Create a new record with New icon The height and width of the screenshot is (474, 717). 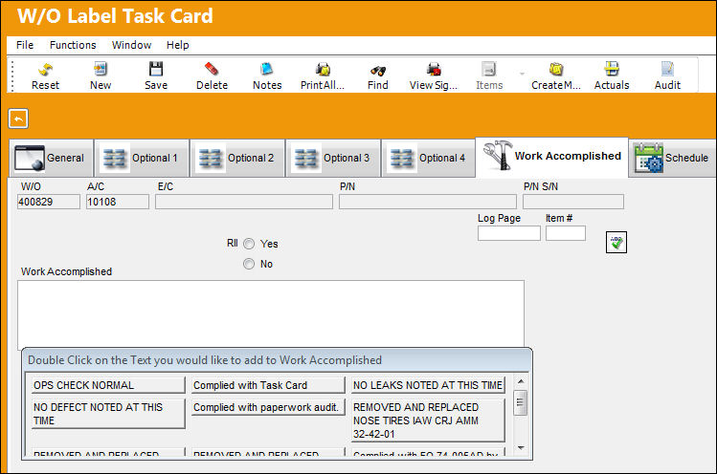pyautogui.click(x=101, y=69)
